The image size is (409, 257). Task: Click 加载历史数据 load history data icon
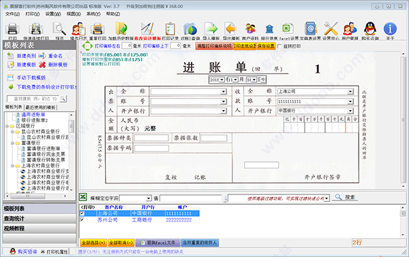pyautogui.click(x=121, y=29)
